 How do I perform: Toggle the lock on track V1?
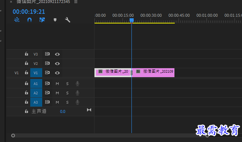pos(27,72)
